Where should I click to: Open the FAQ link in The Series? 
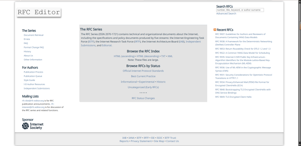[26, 43]
